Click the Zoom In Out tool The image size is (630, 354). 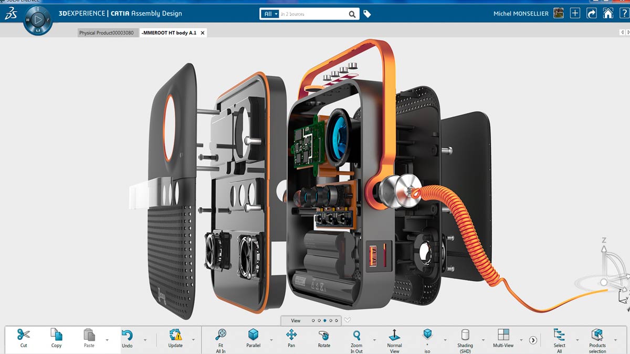point(356,335)
